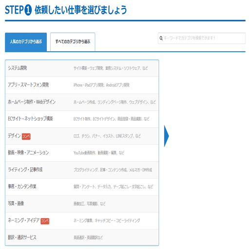Image resolution: width=249 pixels, height=249 pixels.
Task: Click description '英語通訳・英語翻訳など'
Action: click(x=88, y=238)
